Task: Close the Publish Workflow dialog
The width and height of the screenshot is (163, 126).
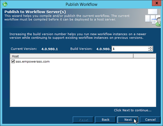Action: [x=157, y=3]
